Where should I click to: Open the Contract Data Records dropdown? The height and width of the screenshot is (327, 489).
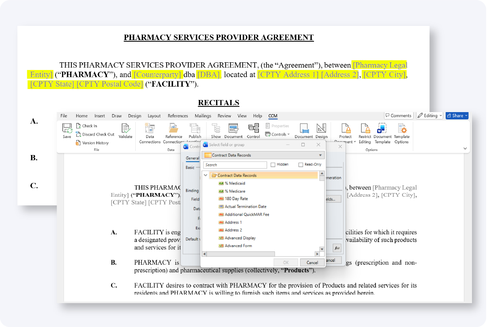320,155
